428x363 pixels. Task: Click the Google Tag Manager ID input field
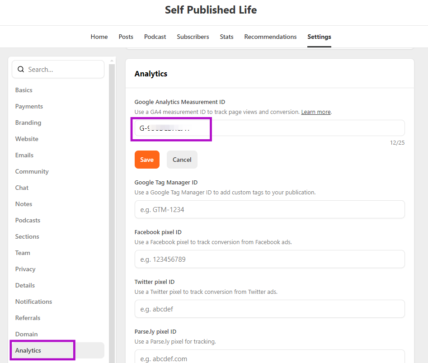[x=269, y=209]
